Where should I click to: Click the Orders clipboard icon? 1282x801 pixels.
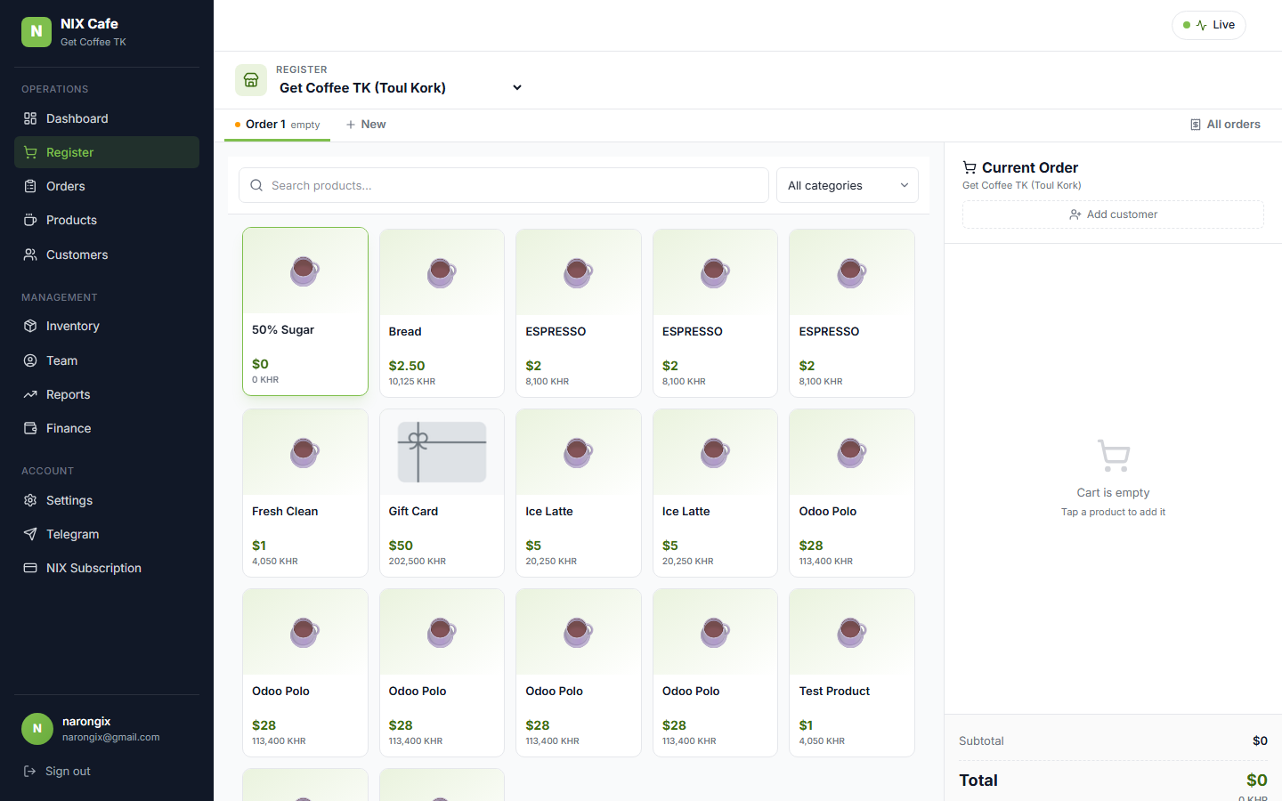(x=30, y=186)
